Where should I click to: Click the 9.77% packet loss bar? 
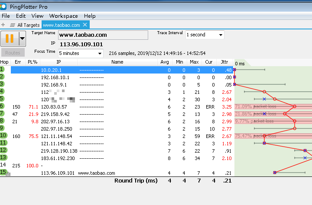tap(273, 121)
